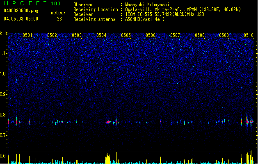258x164 pixels.
Task: Click time marker 0509
Action: point(224,35)
